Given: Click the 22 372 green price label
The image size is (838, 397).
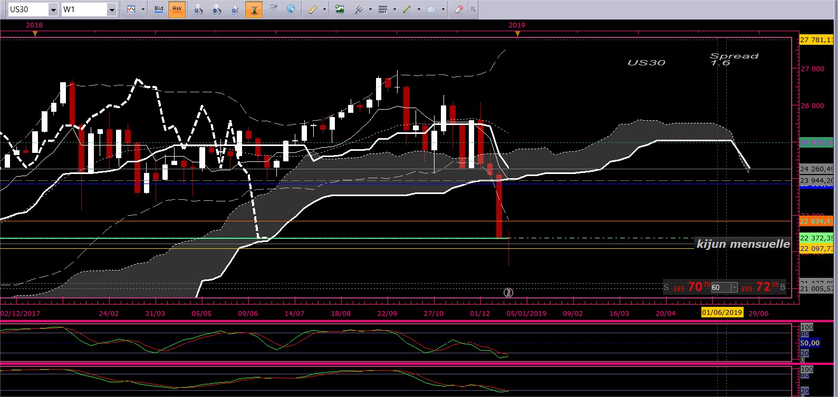Looking at the screenshot, I should 816,238.
